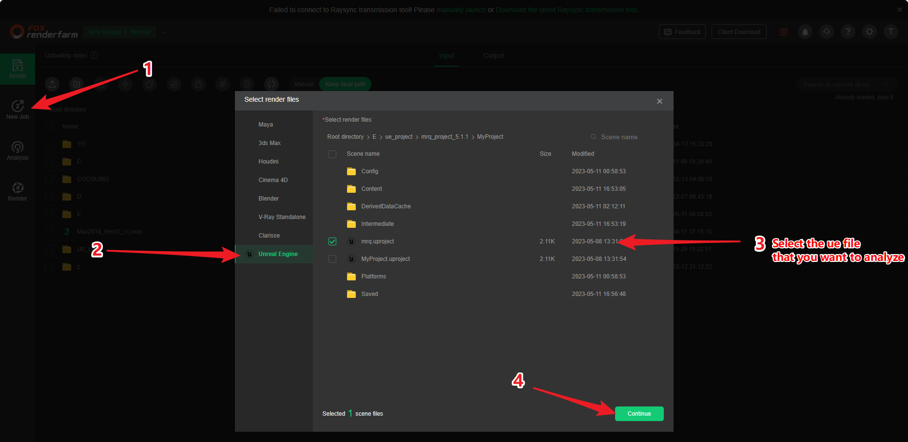Open the gift rewards icon in the header
The width and height of the screenshot is (908, 442).
click(784, 32)
